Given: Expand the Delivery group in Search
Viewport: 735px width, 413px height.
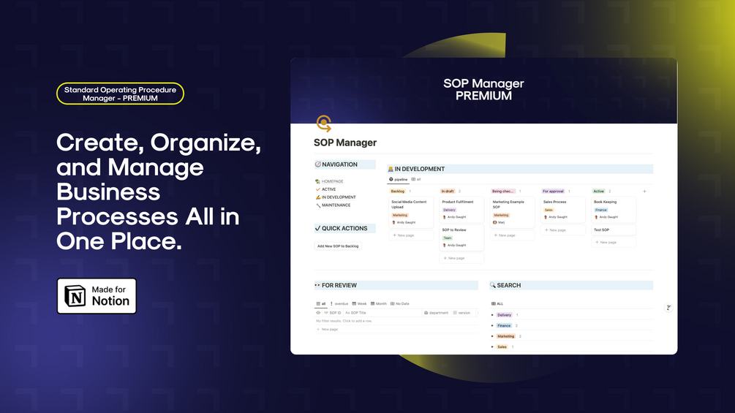Looking at the screenshot, I should point(492,315).
